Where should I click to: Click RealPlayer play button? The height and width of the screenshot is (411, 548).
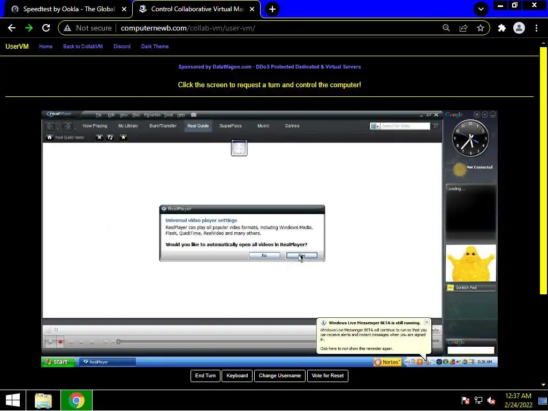pyautogui.click(x=50, y=342)
